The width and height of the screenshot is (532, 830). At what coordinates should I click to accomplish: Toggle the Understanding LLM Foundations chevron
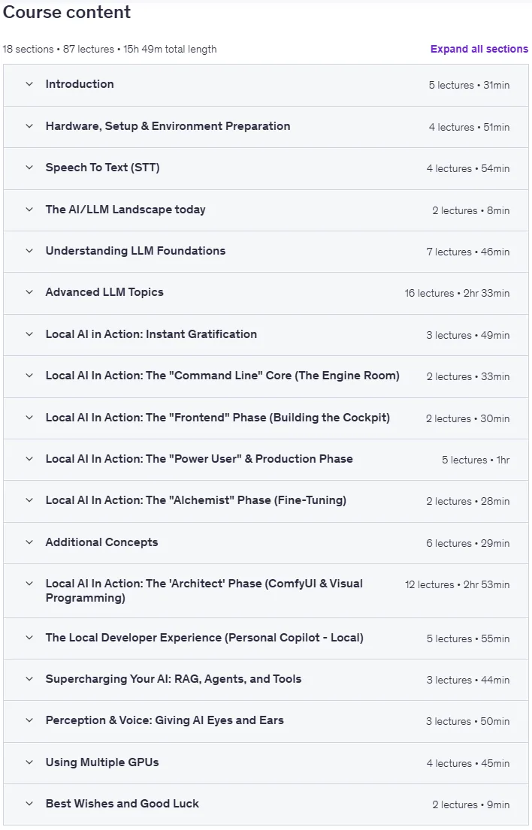(x=29, y=250)
